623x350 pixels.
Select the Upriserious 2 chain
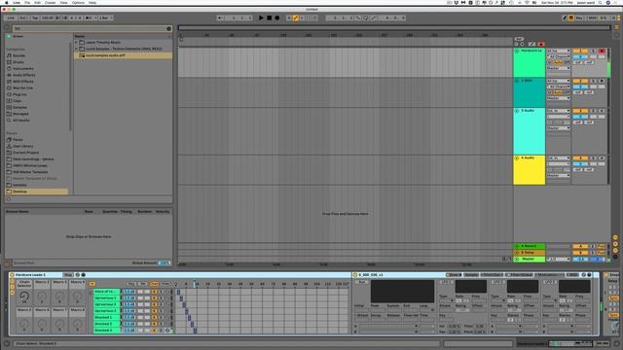tap(106, 304)
